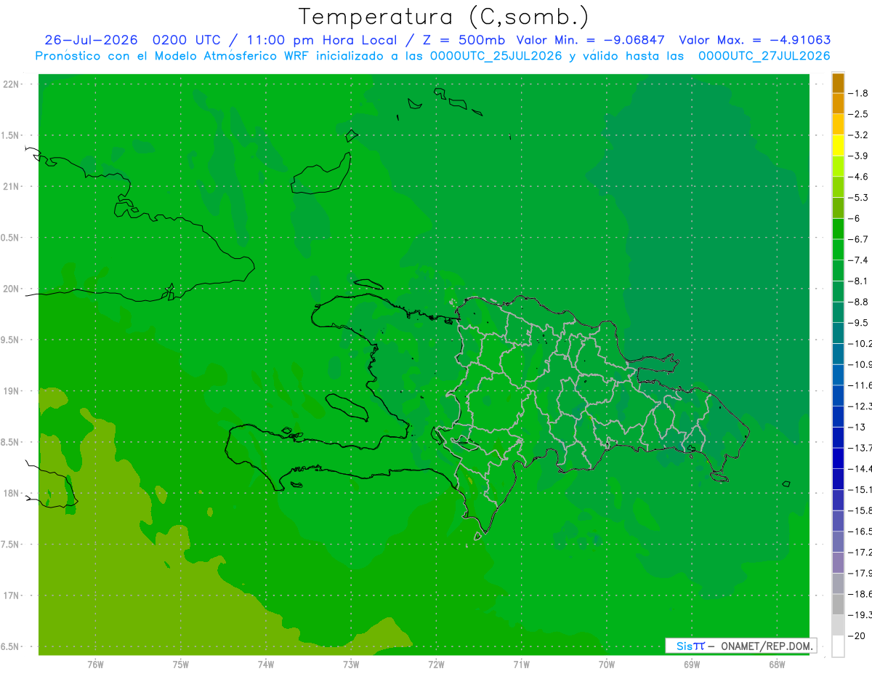Click the dark blue swatch between -13.7 and -14.4

pos(838,458)
